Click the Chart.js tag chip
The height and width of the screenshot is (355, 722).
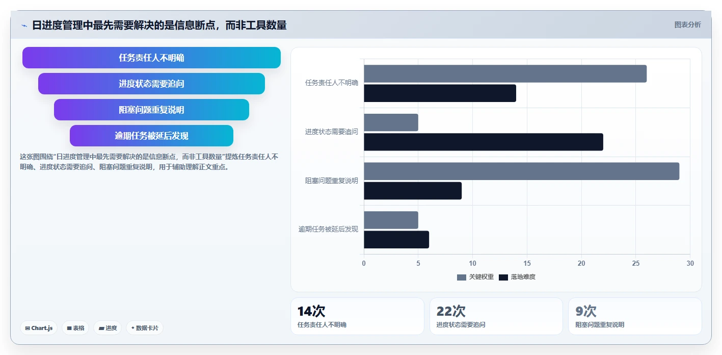point(39,328)
